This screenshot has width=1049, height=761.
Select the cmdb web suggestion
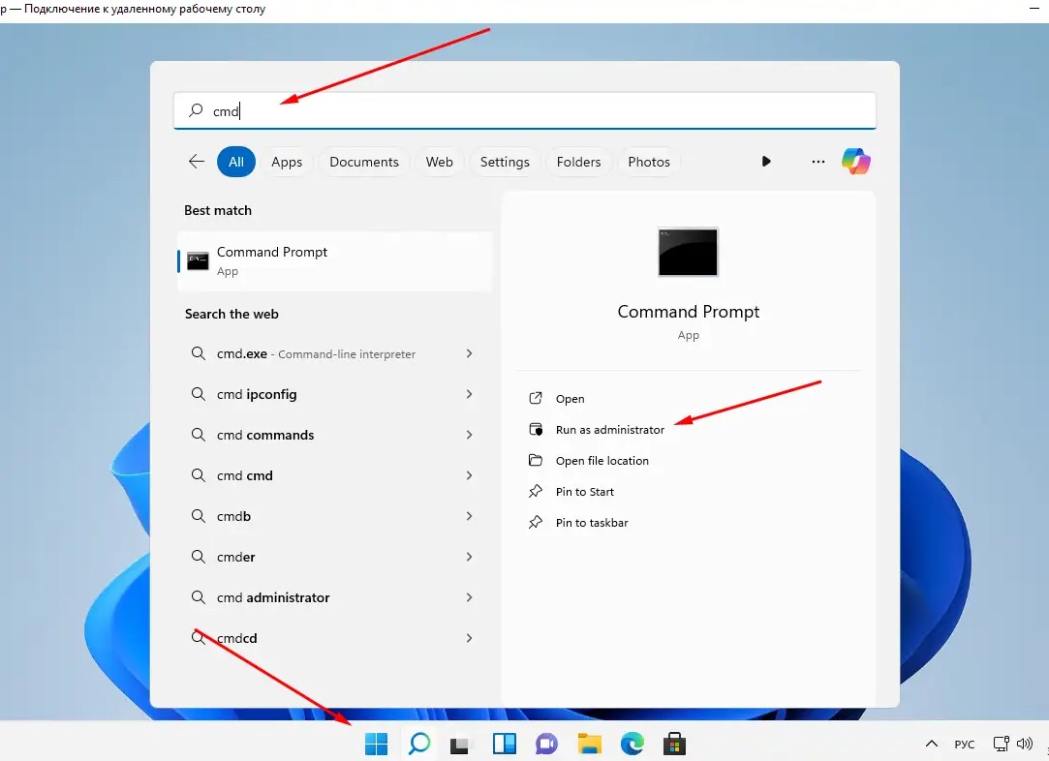coord(332,516)
